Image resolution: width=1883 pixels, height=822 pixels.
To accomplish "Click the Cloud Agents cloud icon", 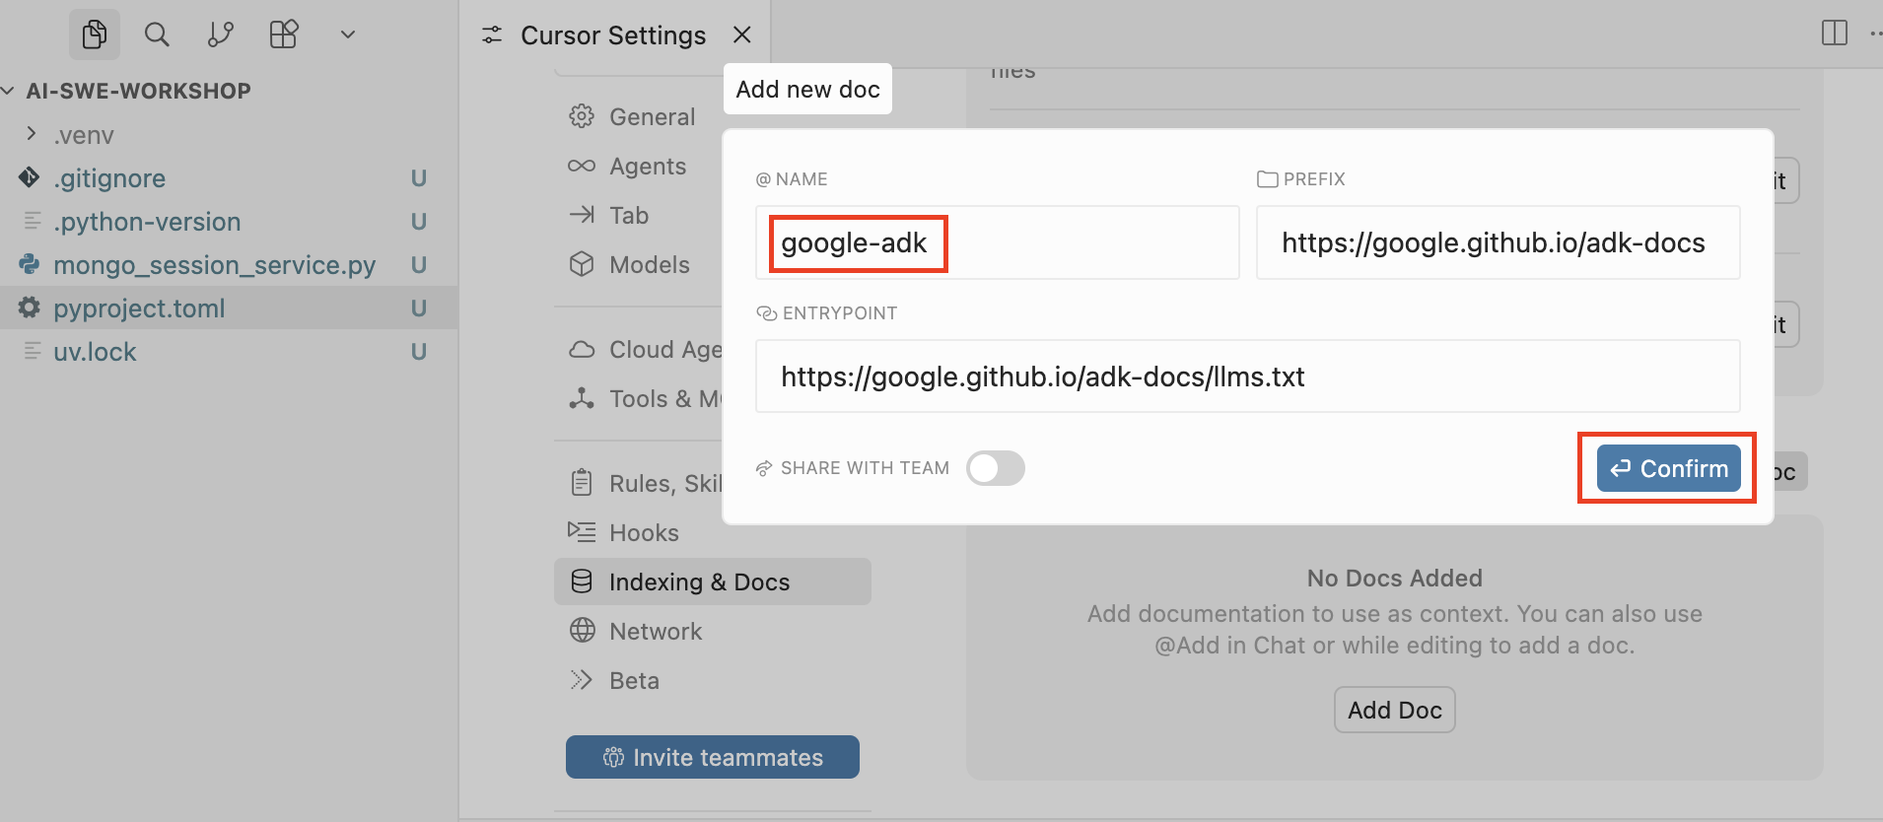I will tap(582, 349).
